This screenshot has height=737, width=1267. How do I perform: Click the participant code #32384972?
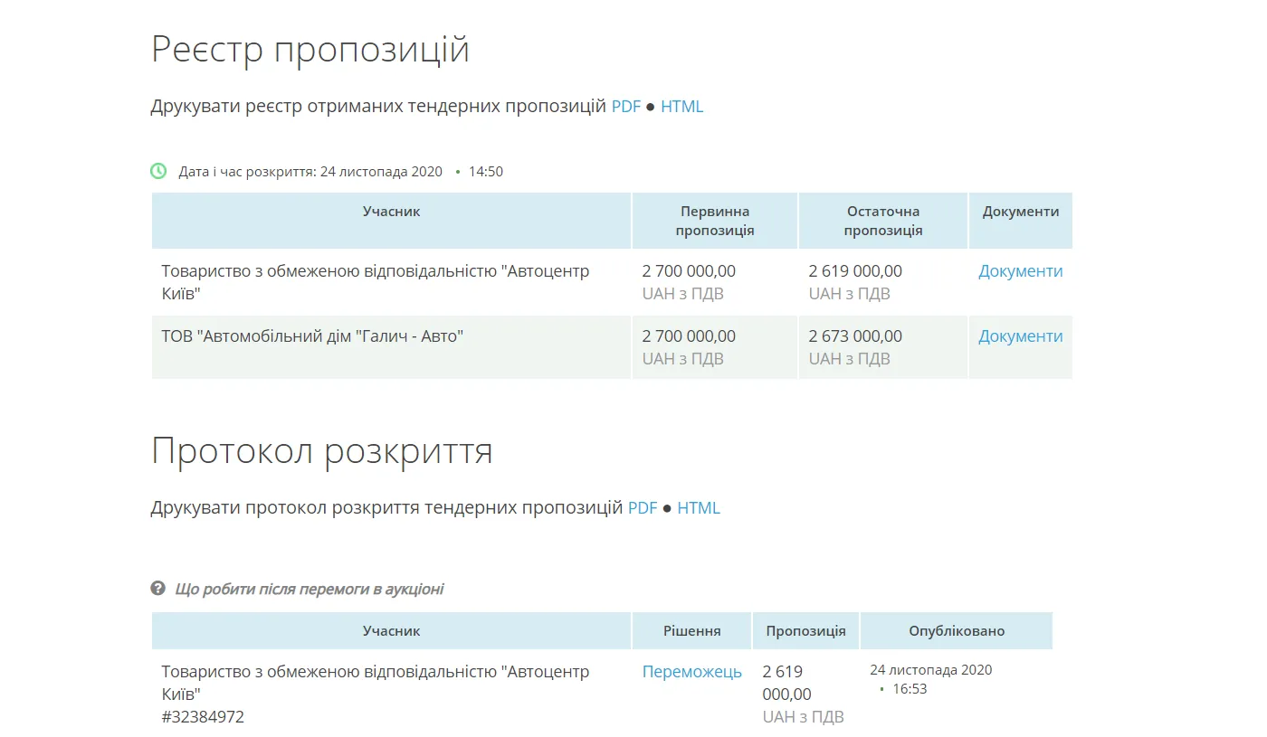[x=203, y=717]
